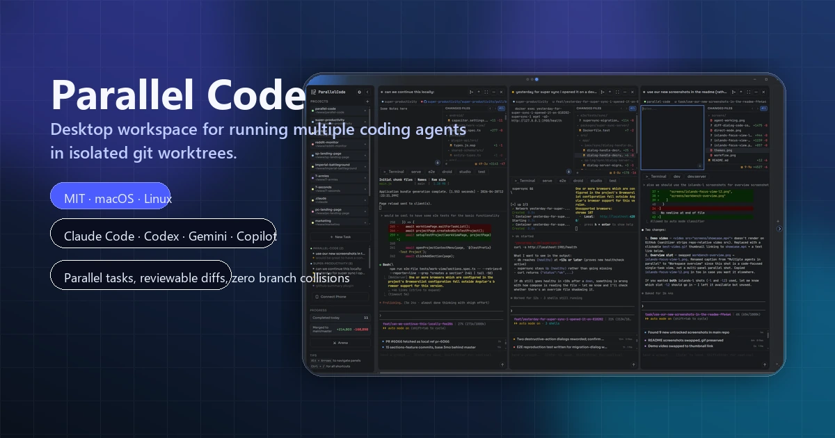This screenshot has height=438, width=835.
Task: Toggle ALL filter in third panel Changed Files
Action: (x=763, y=108)
